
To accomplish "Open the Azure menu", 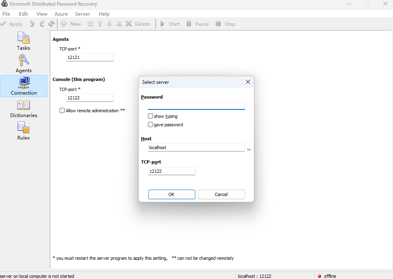I will click(61, 14).
